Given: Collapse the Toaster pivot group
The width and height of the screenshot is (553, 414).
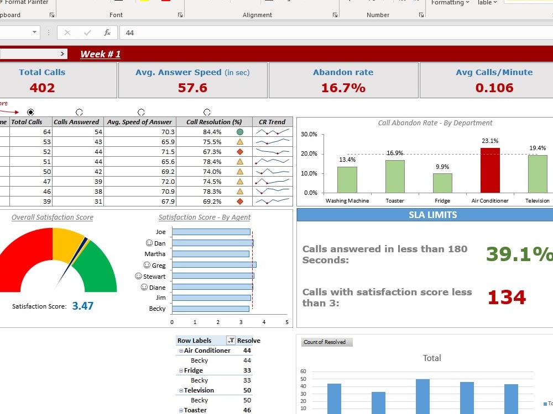Looking at the screenshot, I should pos(181,410).
